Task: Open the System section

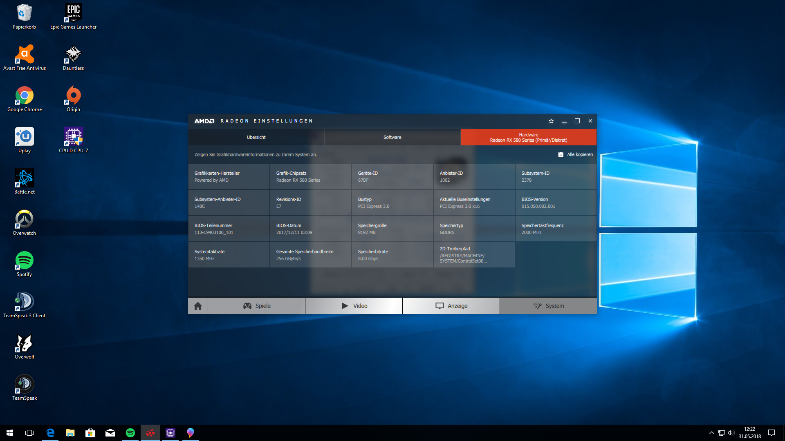Action: [548, 306]
